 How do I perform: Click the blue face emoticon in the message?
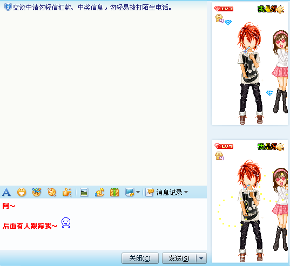coord(66,223)
